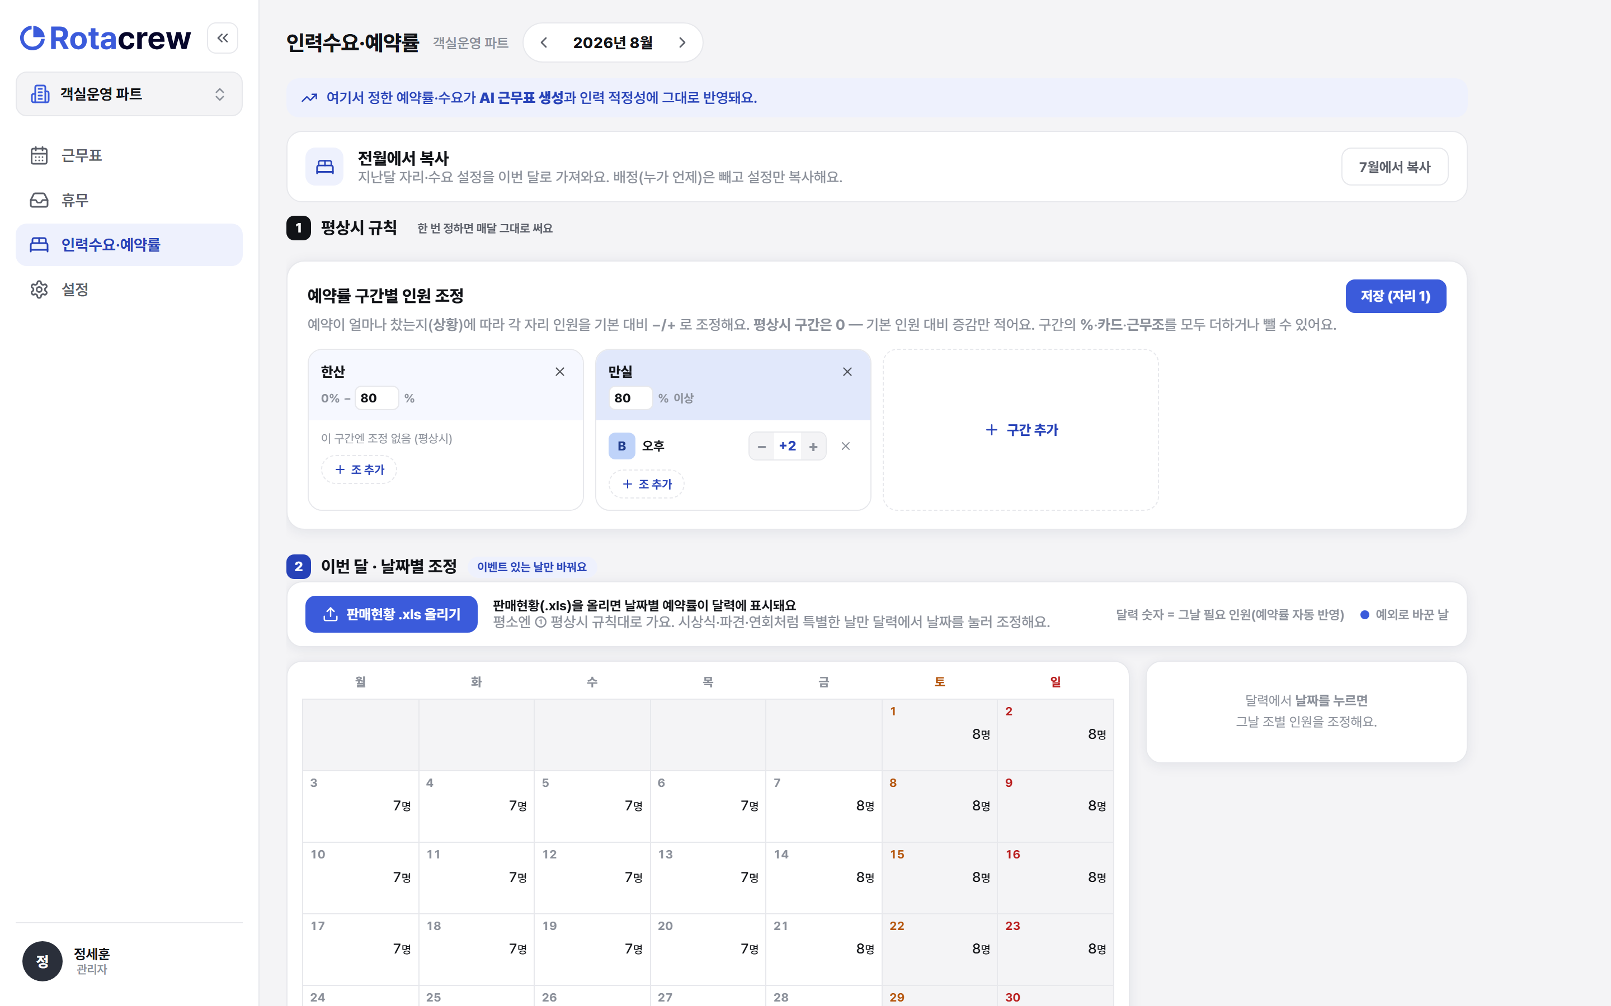Open the 근무표 menu

tap(129, 155)
